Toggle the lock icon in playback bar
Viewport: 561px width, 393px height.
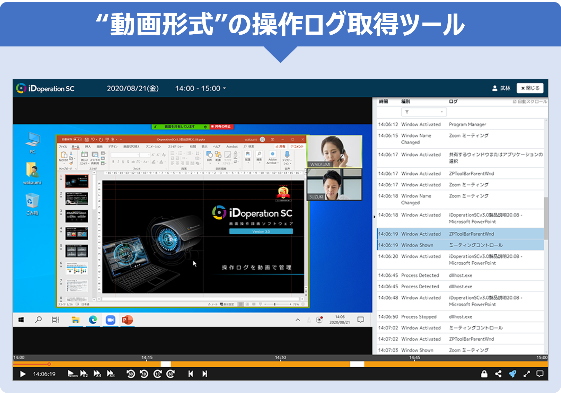click(x=484, y=374)
